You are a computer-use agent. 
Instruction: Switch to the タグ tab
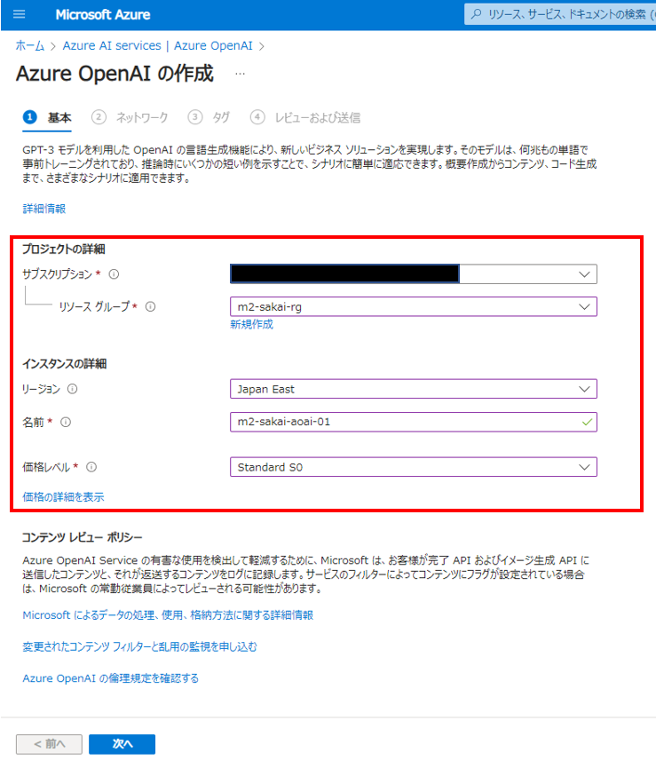pyautogui.click(x=209, y=118)
